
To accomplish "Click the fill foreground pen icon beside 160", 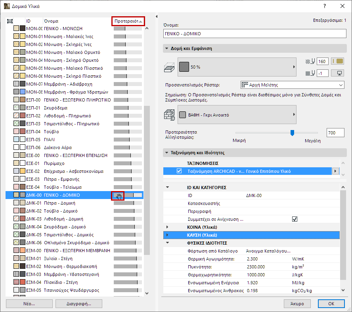I will 310,61.
